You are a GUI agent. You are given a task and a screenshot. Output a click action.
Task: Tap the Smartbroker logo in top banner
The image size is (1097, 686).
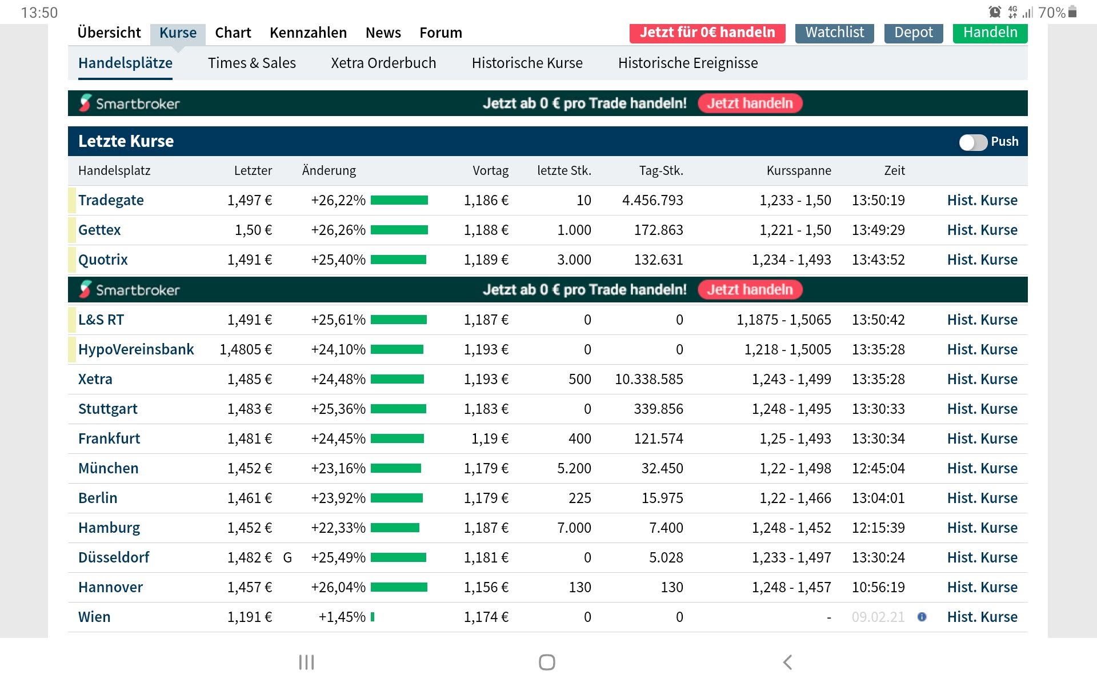(x=130, y=103)
